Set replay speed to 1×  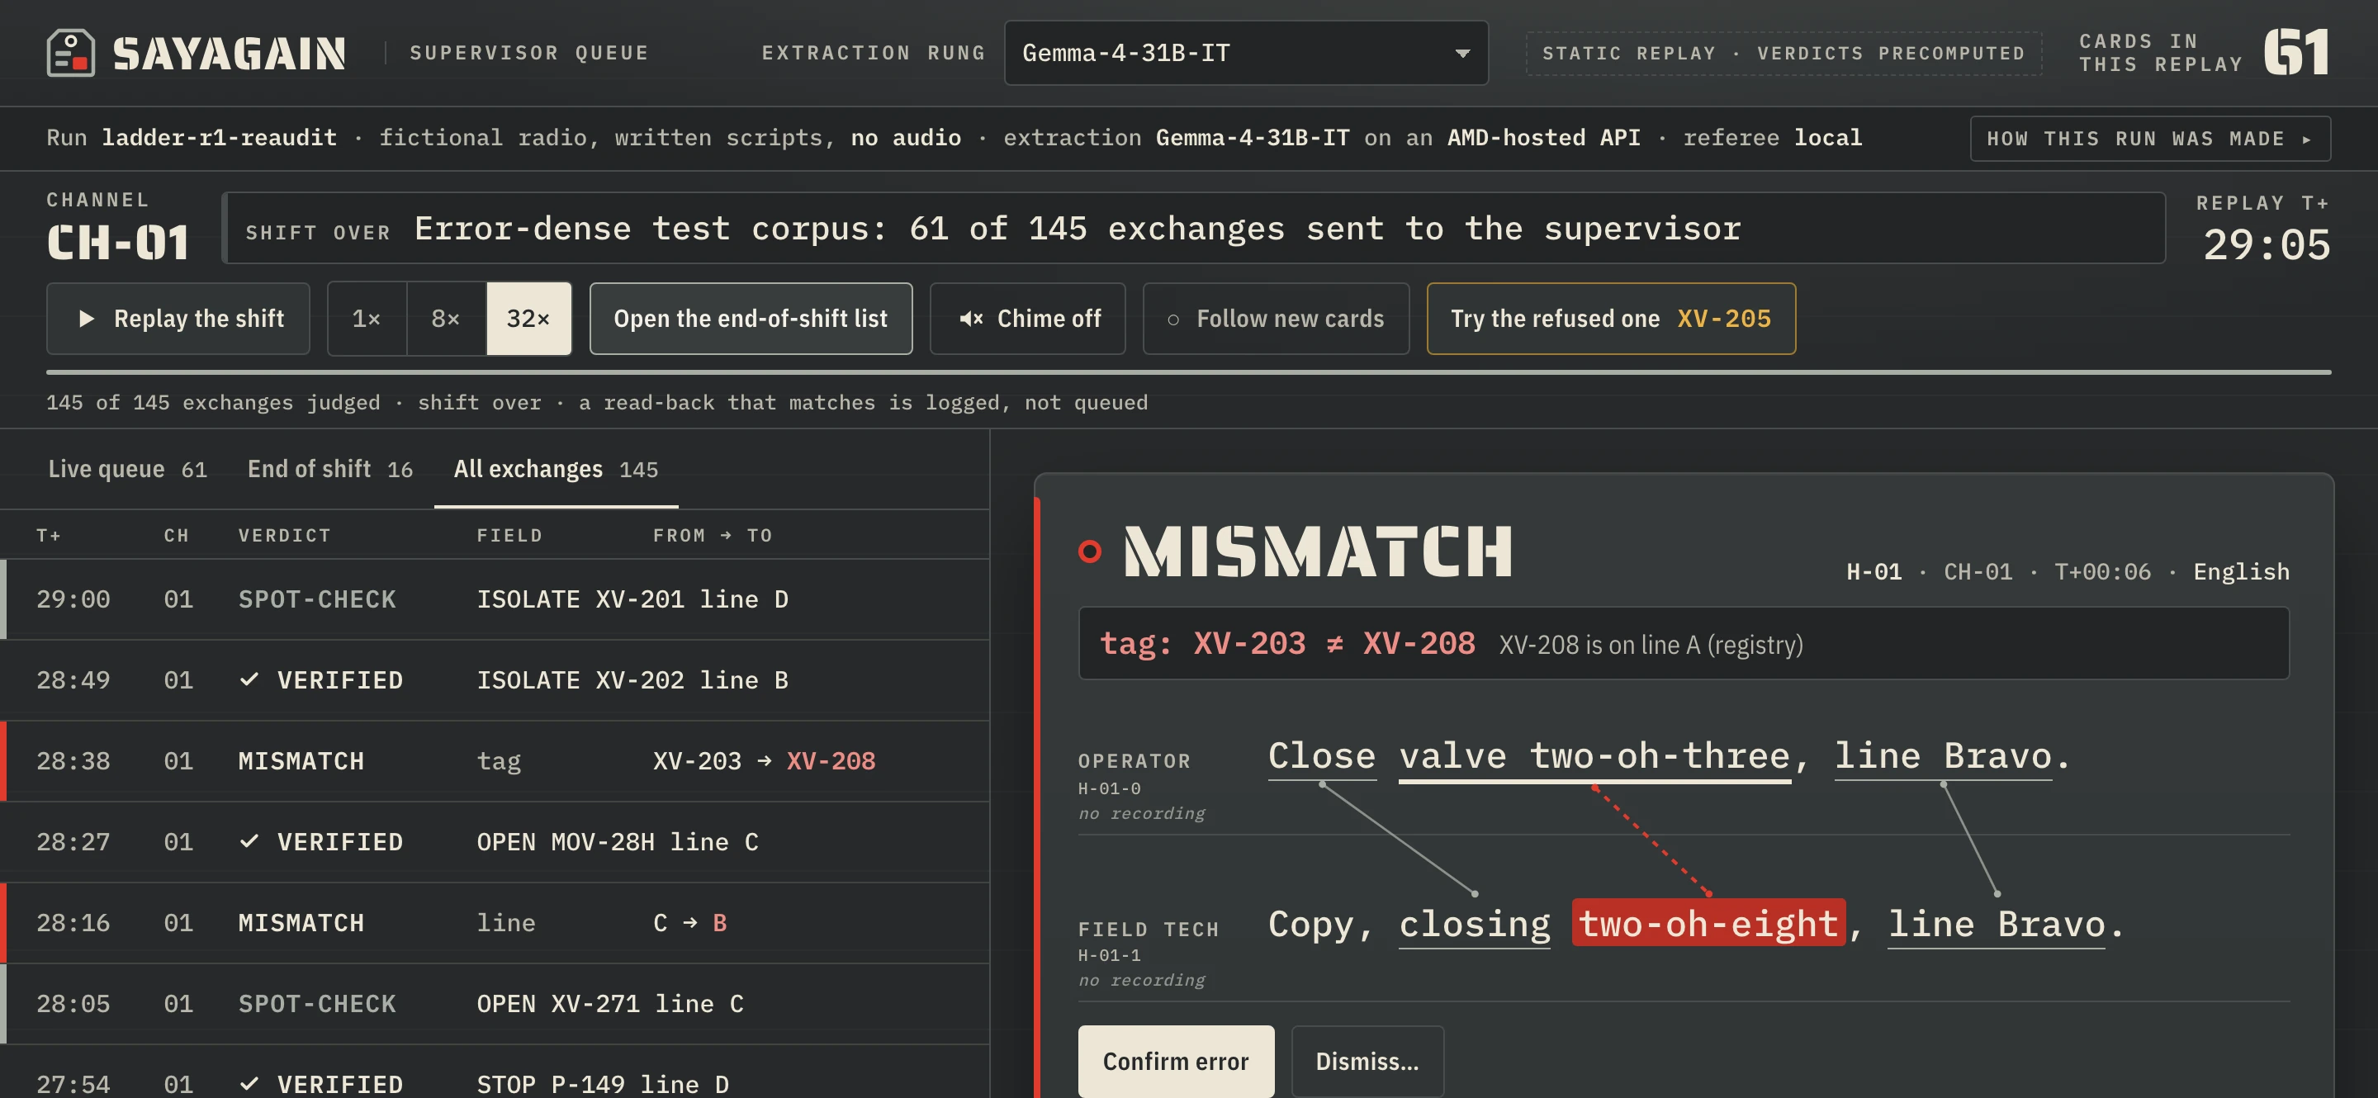[367, 319]
